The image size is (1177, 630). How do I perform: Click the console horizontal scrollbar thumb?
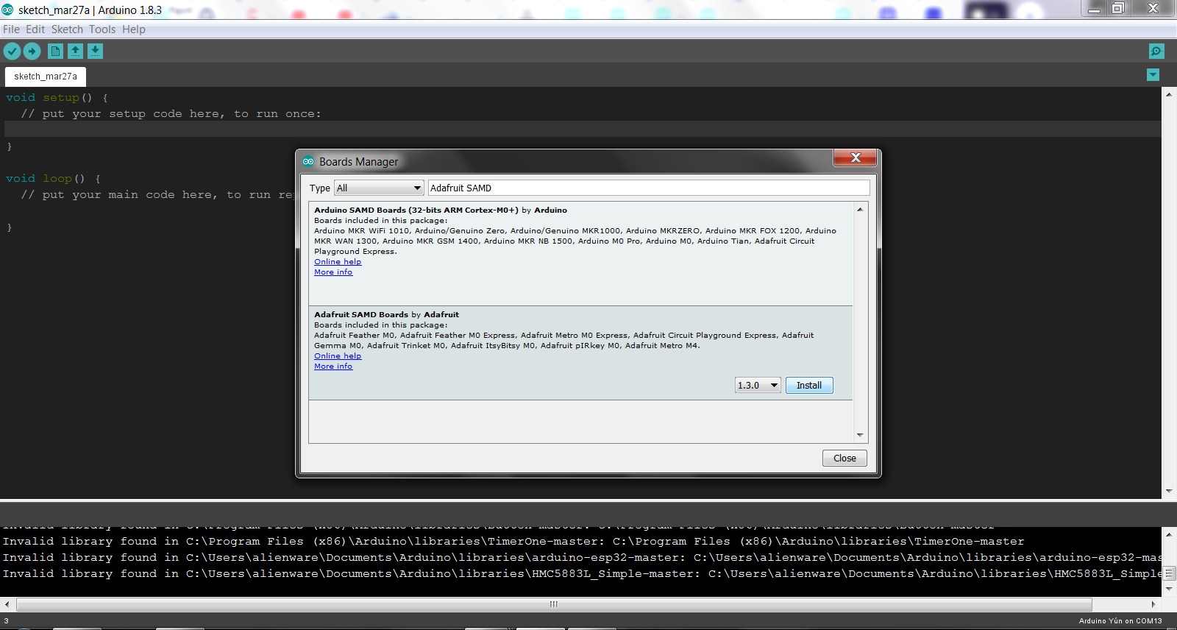pos(554,604)
